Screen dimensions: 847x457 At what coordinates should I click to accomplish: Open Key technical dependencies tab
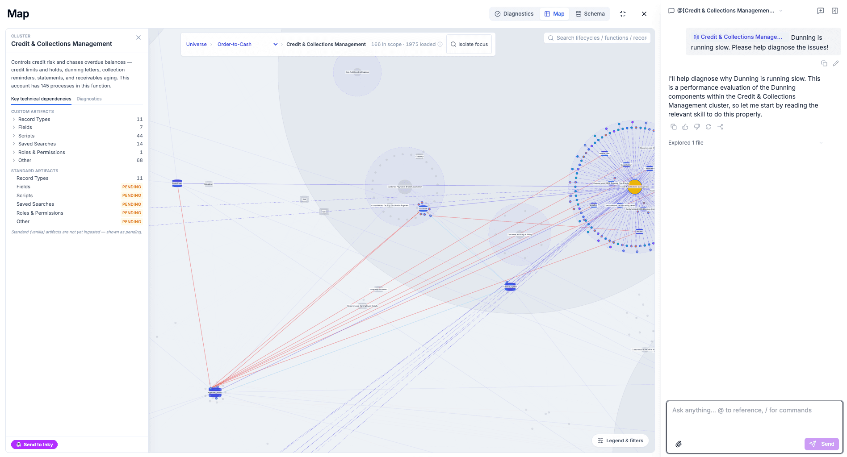click(41, 99)
